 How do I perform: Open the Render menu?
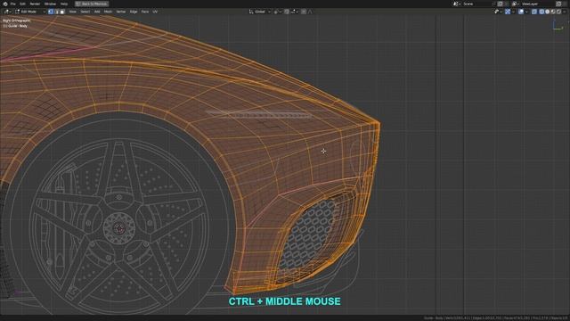[35, 4]
